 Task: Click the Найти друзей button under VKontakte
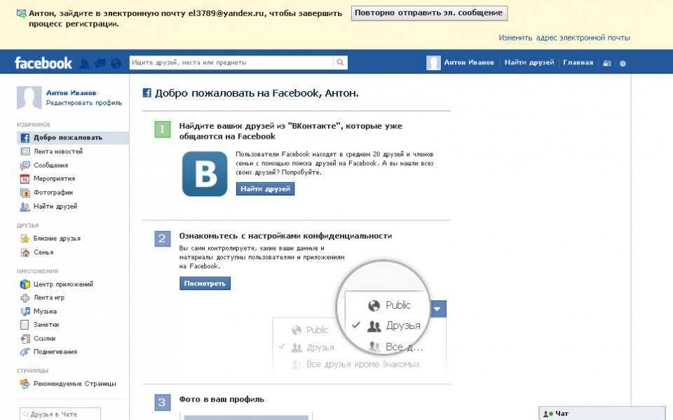pos(265,189)
